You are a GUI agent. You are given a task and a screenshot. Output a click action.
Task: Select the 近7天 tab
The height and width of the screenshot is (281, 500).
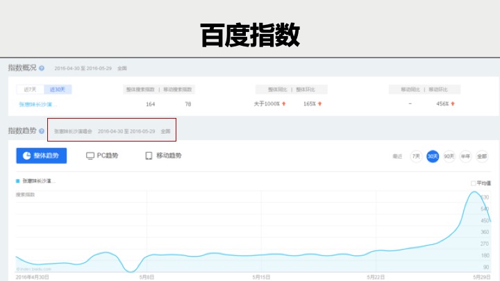pos(31,90)
